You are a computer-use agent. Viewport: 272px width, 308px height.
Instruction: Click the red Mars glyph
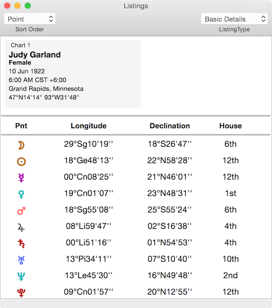[21, 211]
